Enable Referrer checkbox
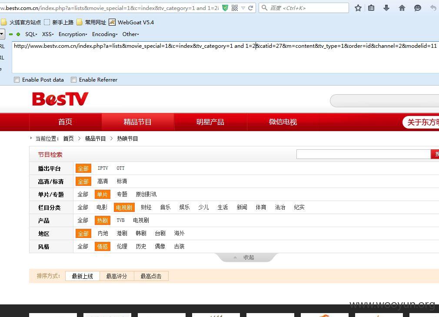Image resolution: width=439 pixels, height=317 pixels. (x=73, y=80)
